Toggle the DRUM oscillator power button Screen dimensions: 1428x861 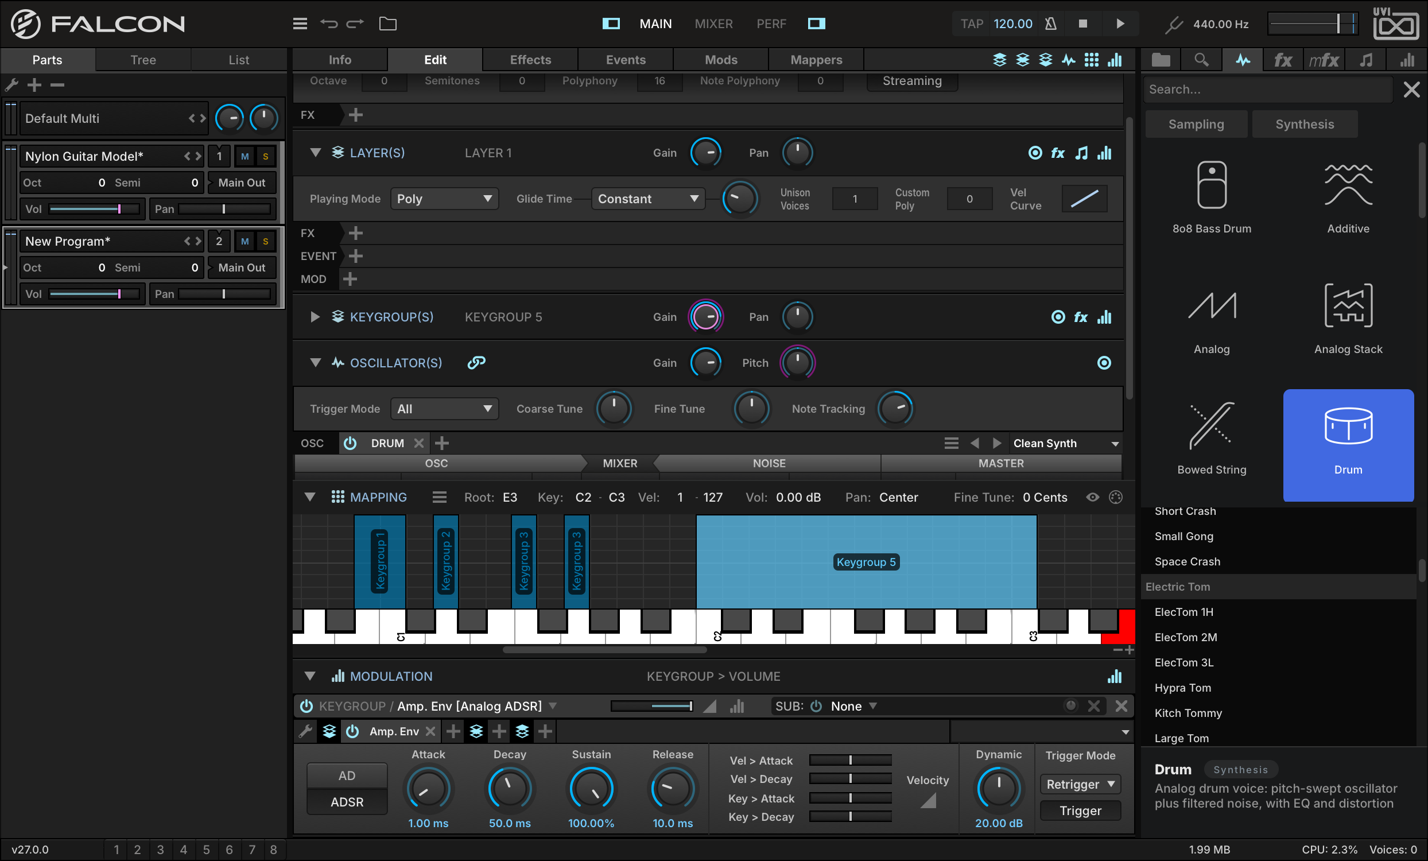[350, 443]
